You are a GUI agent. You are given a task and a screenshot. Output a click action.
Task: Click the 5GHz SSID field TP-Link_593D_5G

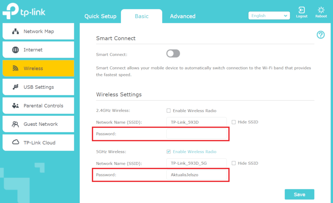[196, 163]
